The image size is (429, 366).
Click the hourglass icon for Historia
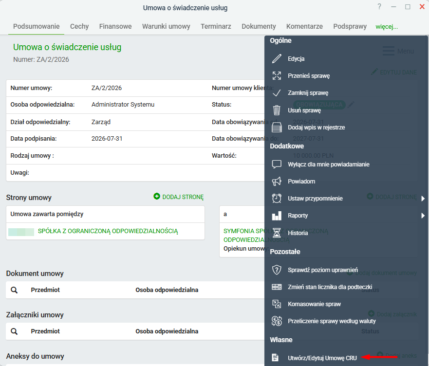(277, 233)
